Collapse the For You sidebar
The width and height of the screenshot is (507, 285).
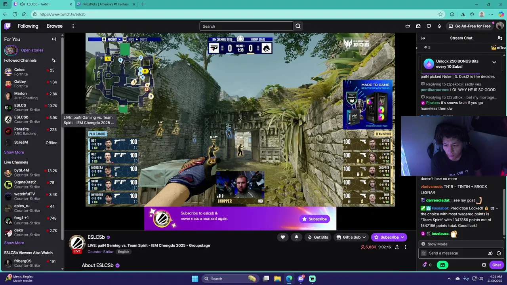[54, 39]
